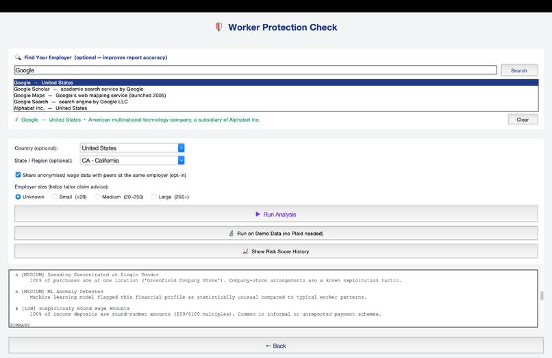Select the Google Scholar result row
The width and height of the screenshot is (552, 358).
276,89
